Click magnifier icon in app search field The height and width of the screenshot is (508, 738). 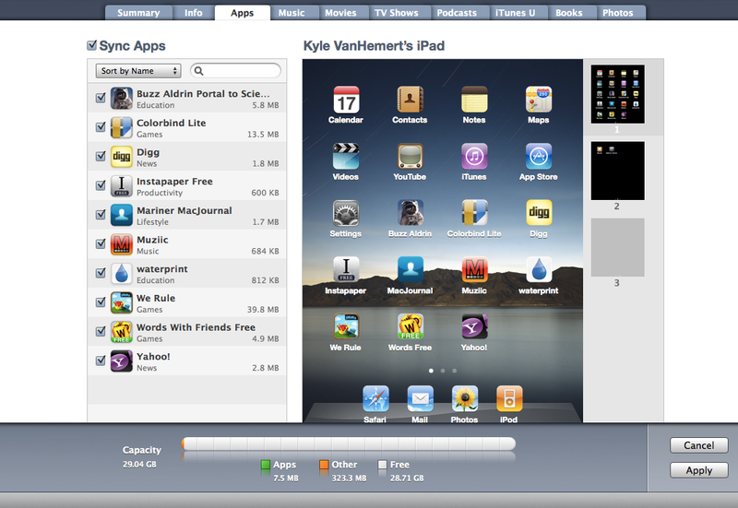[199, 71]
